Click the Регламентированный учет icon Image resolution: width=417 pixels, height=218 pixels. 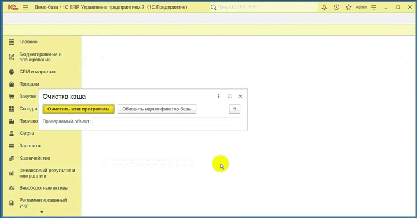12,203
